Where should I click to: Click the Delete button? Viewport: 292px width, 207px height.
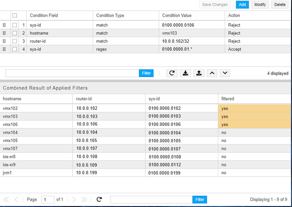(280, 5)
